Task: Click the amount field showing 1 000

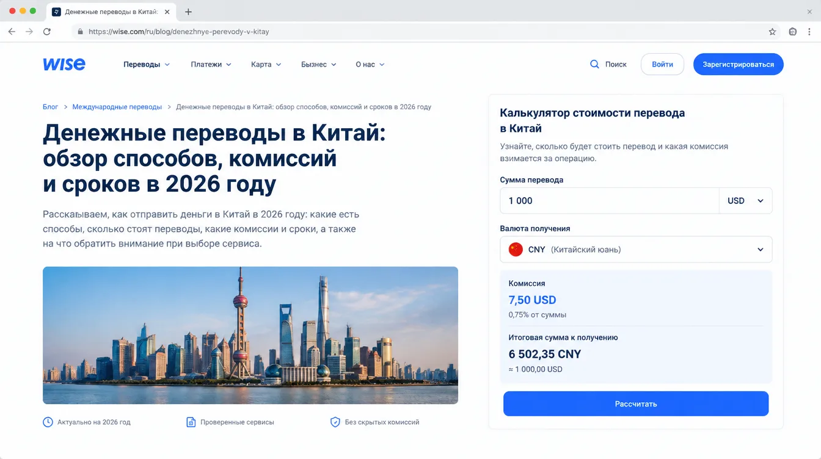Action: [x=610, y=201]
